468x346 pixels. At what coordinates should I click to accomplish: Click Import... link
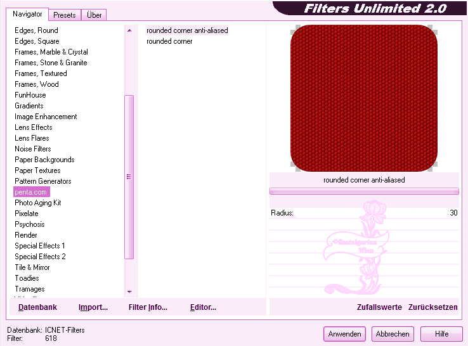click(x=93, y=307)
